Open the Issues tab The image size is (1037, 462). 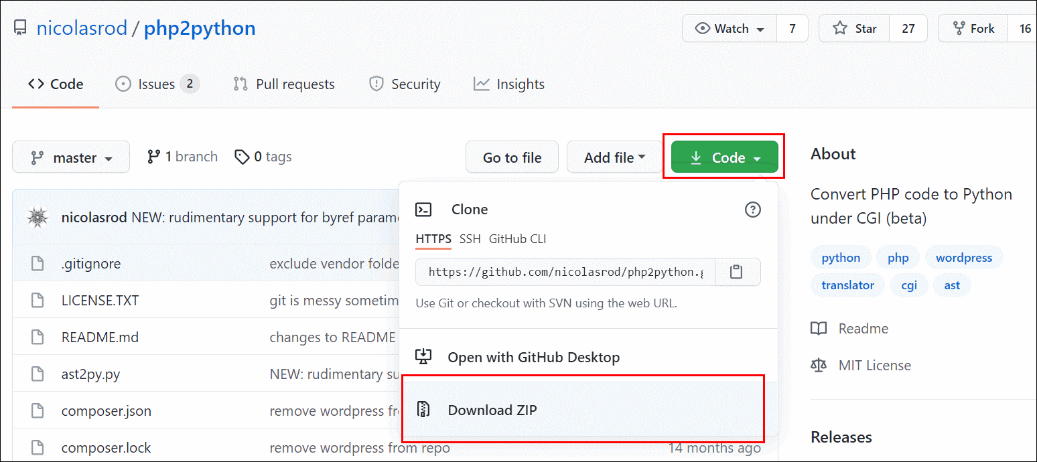(x=157, y=84)
